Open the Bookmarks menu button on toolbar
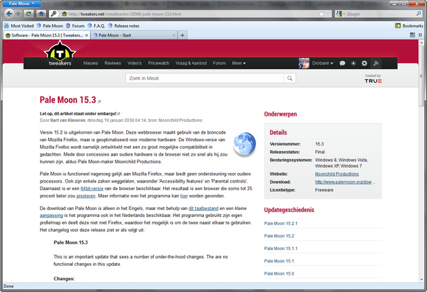The width and height of the screenshot is (427, 292). tap(409, 26)
